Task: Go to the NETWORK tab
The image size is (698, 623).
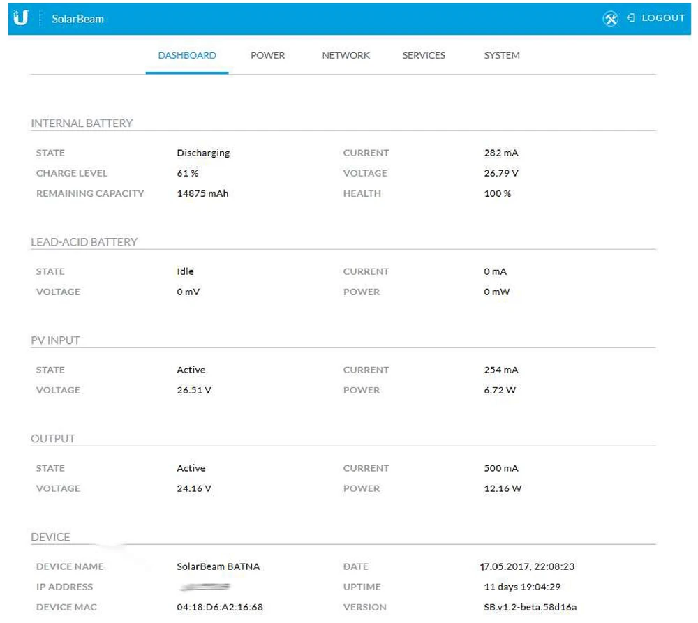Action: pyautogui.click(x=346, y=56)
